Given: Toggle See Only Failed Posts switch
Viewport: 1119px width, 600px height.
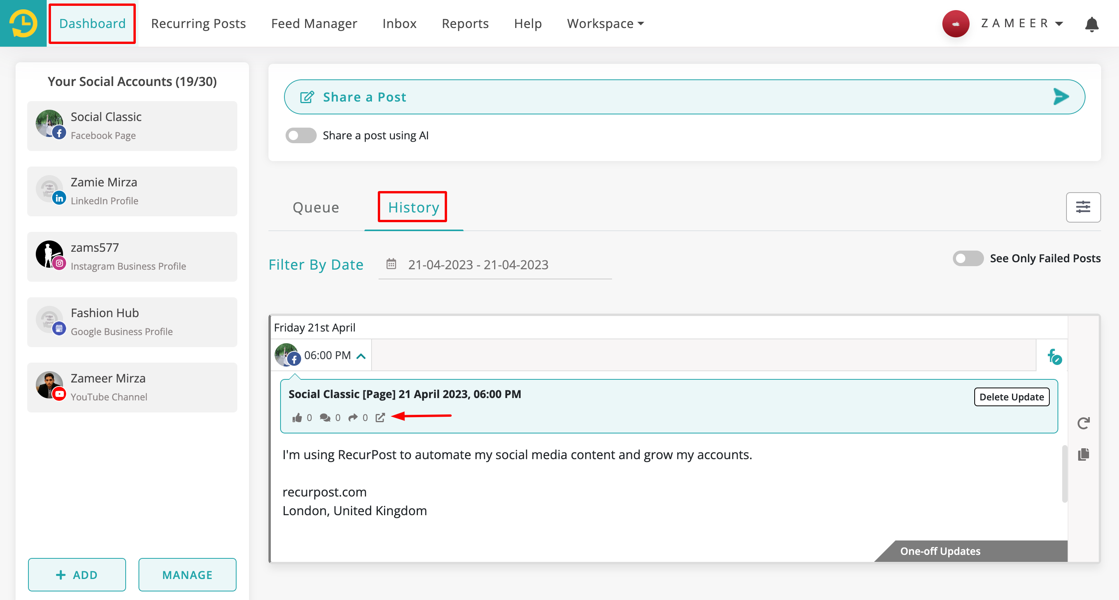Looking at the screenshot, I should coord(968,258).
